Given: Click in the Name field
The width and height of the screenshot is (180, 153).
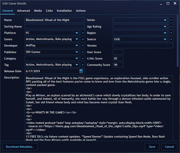Looking at the screenshot, I should click(55, 20).
